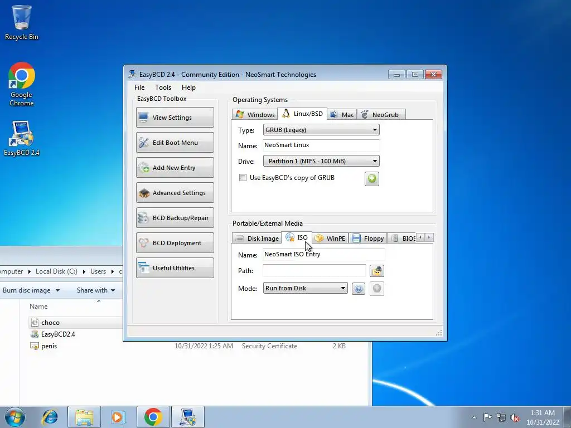
Task: Open the File menu
Action: pos(139,87)
